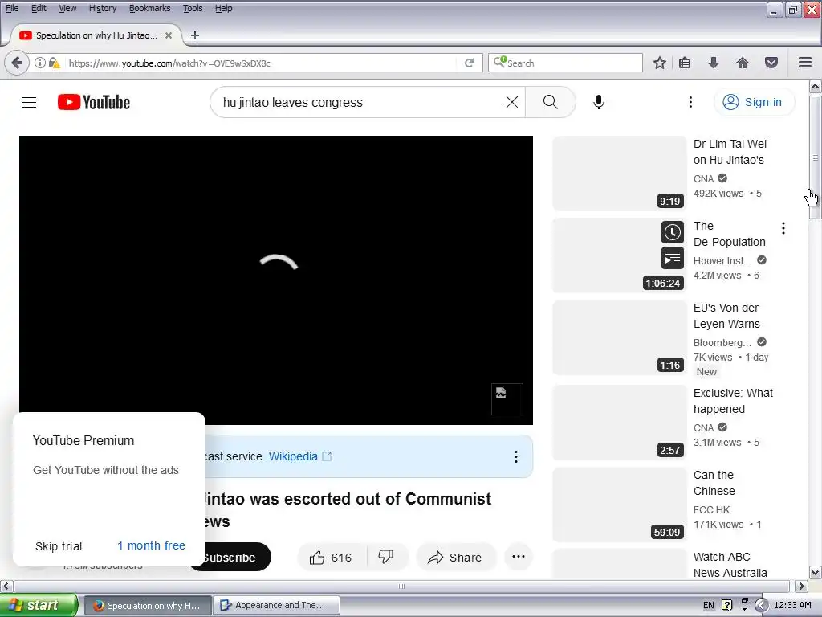Select the 1:16 Bloomberg video thumbnail
Image resolution: width=822 pixels, height=617 pixels.
(620, 338)
